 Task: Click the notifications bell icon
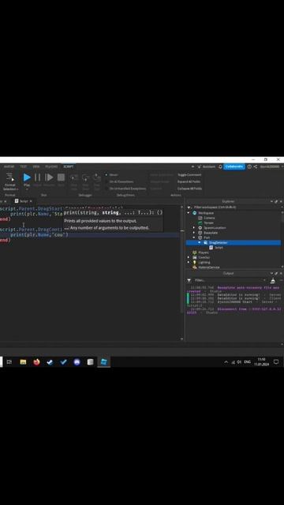click(220, 166)
